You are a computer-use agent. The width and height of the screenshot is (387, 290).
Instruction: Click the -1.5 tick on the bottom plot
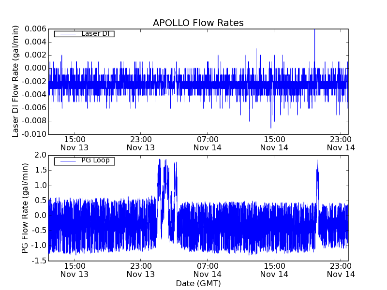coord(39,261)
